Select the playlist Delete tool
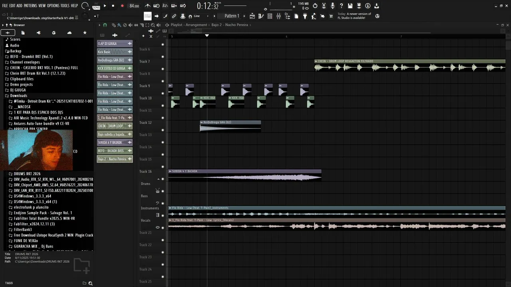This screenshot has width=511, height=287. pos(125,25)
